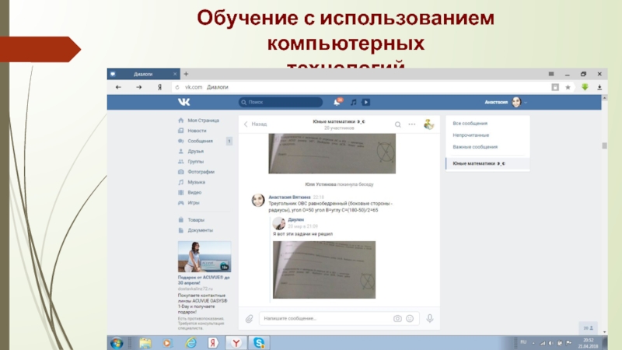Click the camera icon in message box
This screenshot has width=622, height=350.
click(x=397, y=318)
